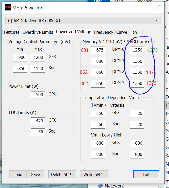Viewport: 169px width, 188px height.
Task: Click the TDC Limits (A) group label
Action: [x=22, y=113]
